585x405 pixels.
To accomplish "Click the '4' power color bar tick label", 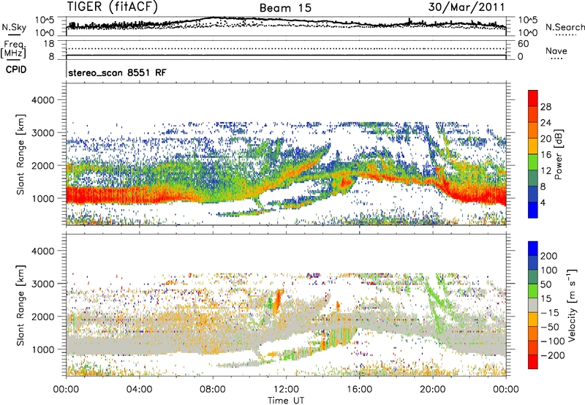I will pyautogui.click(x=543, y=202).
